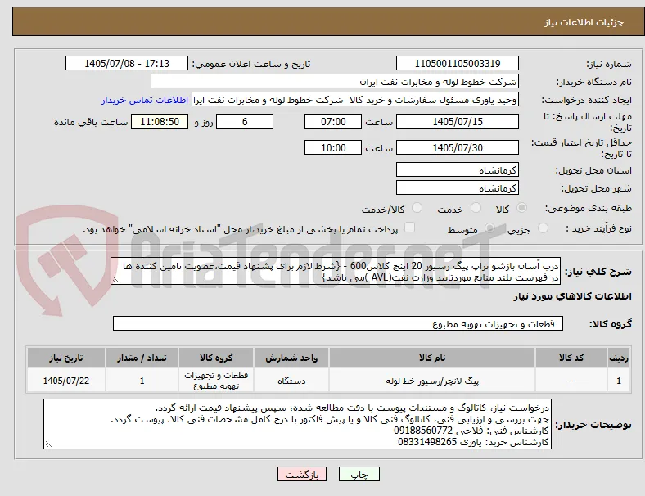Click the item name پیگ لانچر/رسیور خط لوله
The height and width of the screenshot is (496, 645).
click(432, 381)
